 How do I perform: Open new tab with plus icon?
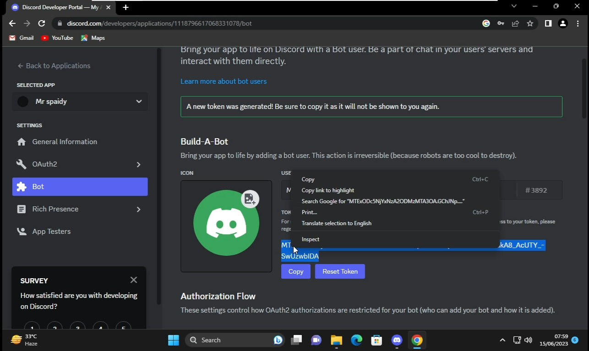click(125, 7)
